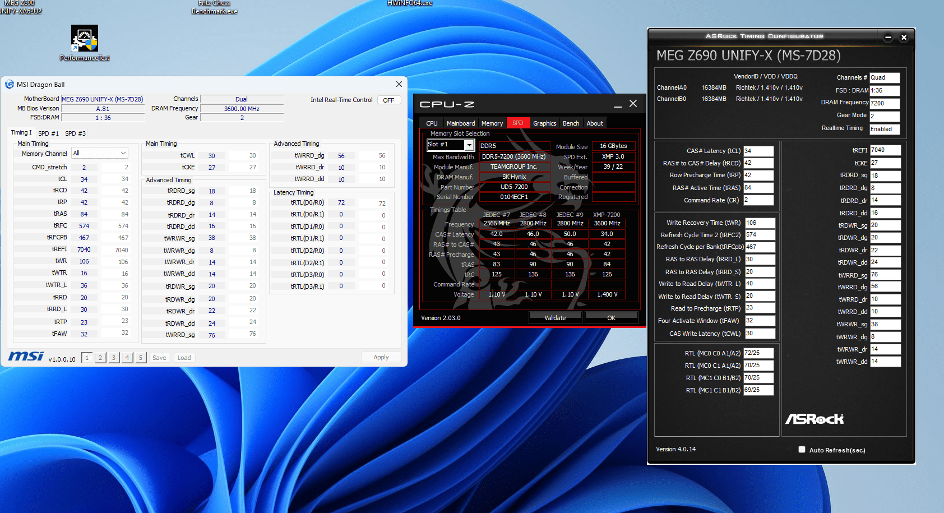The width and height of the screenshot is (944, 513).
Task: Click the CAS# Latency (tCL) field in ASRock
Action: [x=758, y=151]
